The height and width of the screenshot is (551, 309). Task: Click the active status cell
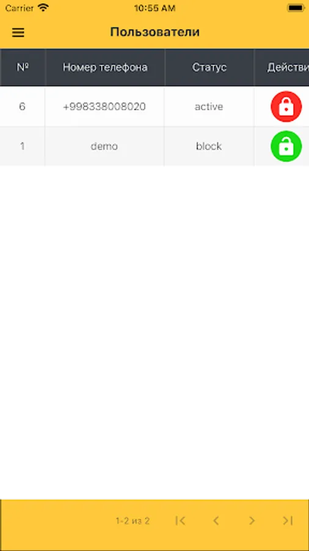tap(209, 107)
